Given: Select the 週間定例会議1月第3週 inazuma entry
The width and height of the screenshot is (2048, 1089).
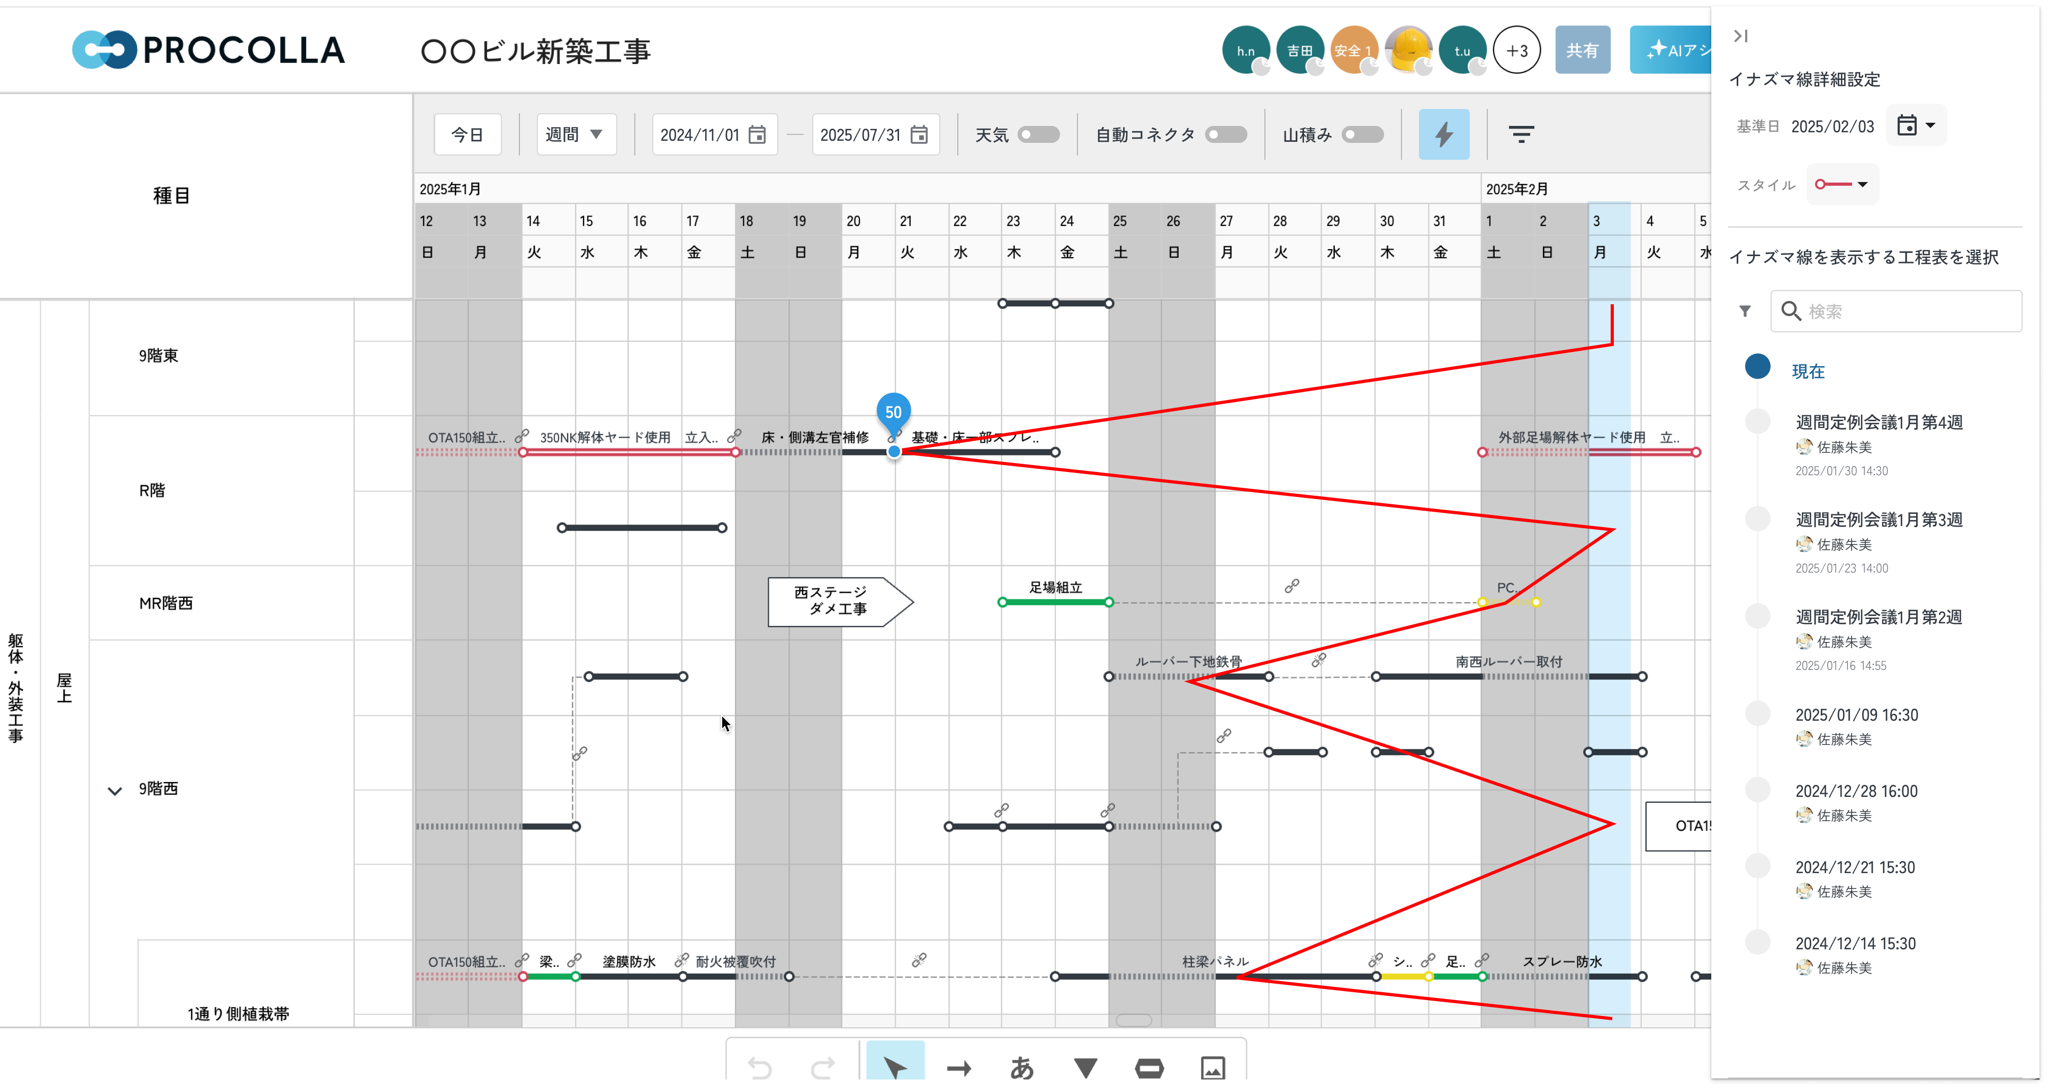Looking at the screenshot, I should (x=1879, y=519).
